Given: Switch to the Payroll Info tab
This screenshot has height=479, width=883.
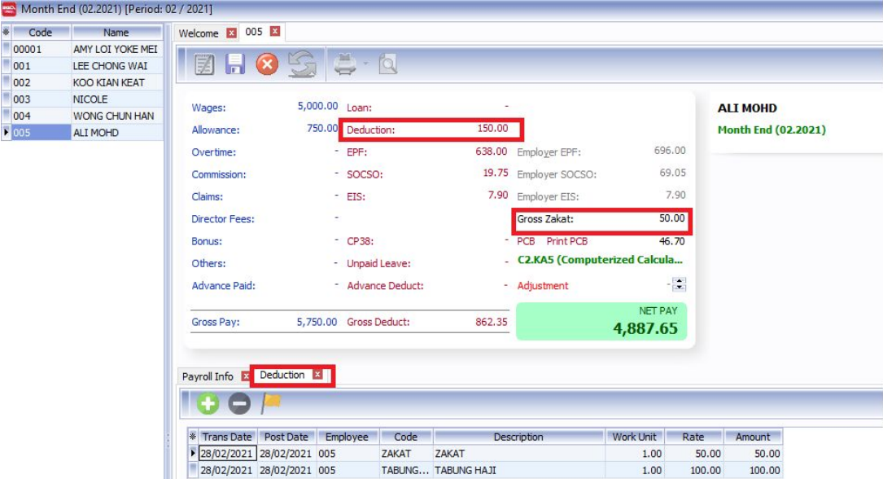Looking at the screenshot, I should (208, 376).
